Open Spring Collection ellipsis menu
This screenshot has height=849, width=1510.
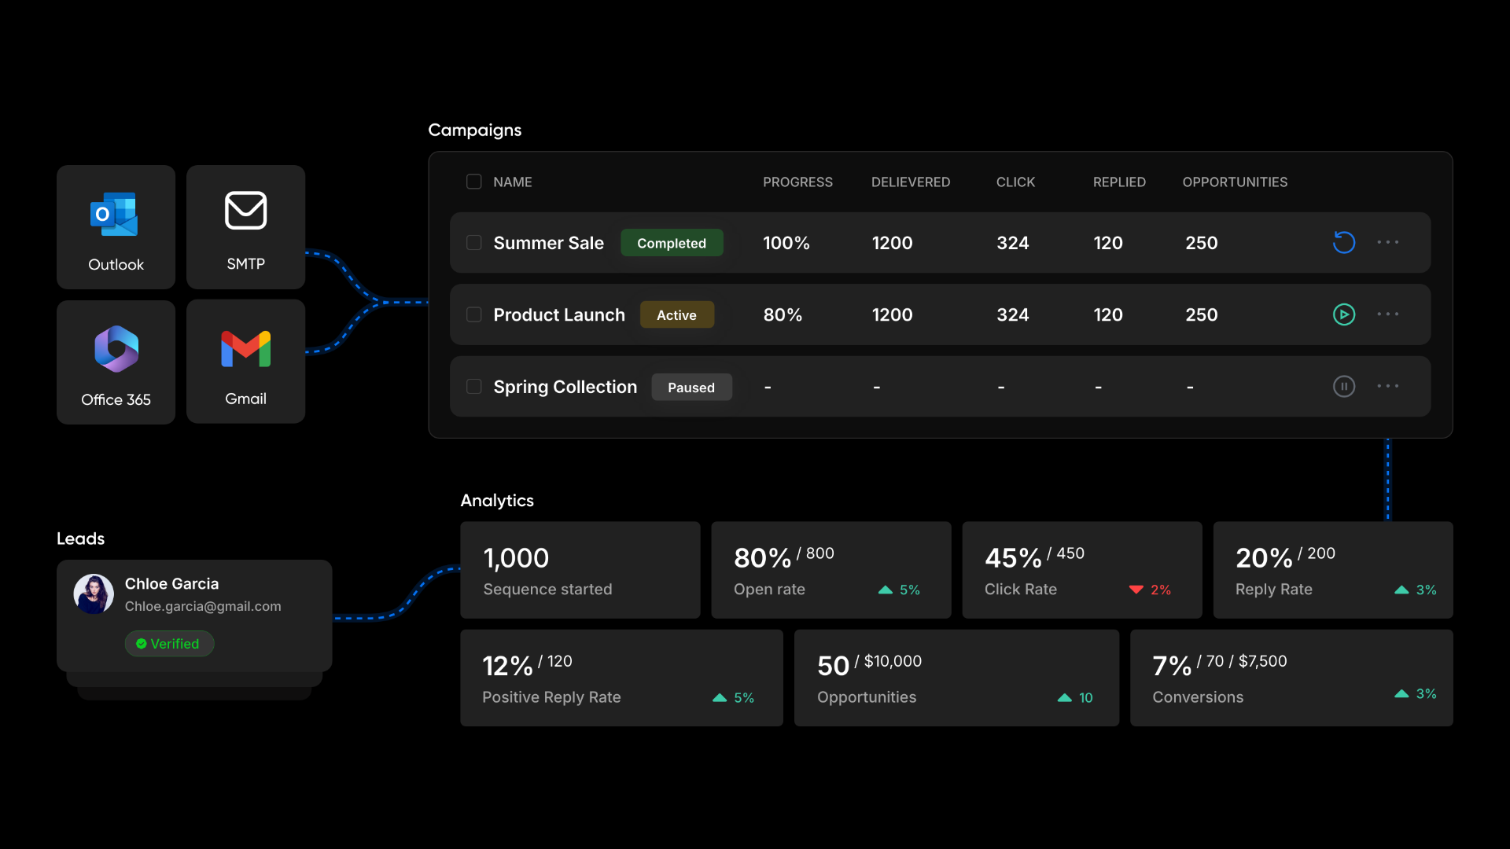click(1387, 386)
